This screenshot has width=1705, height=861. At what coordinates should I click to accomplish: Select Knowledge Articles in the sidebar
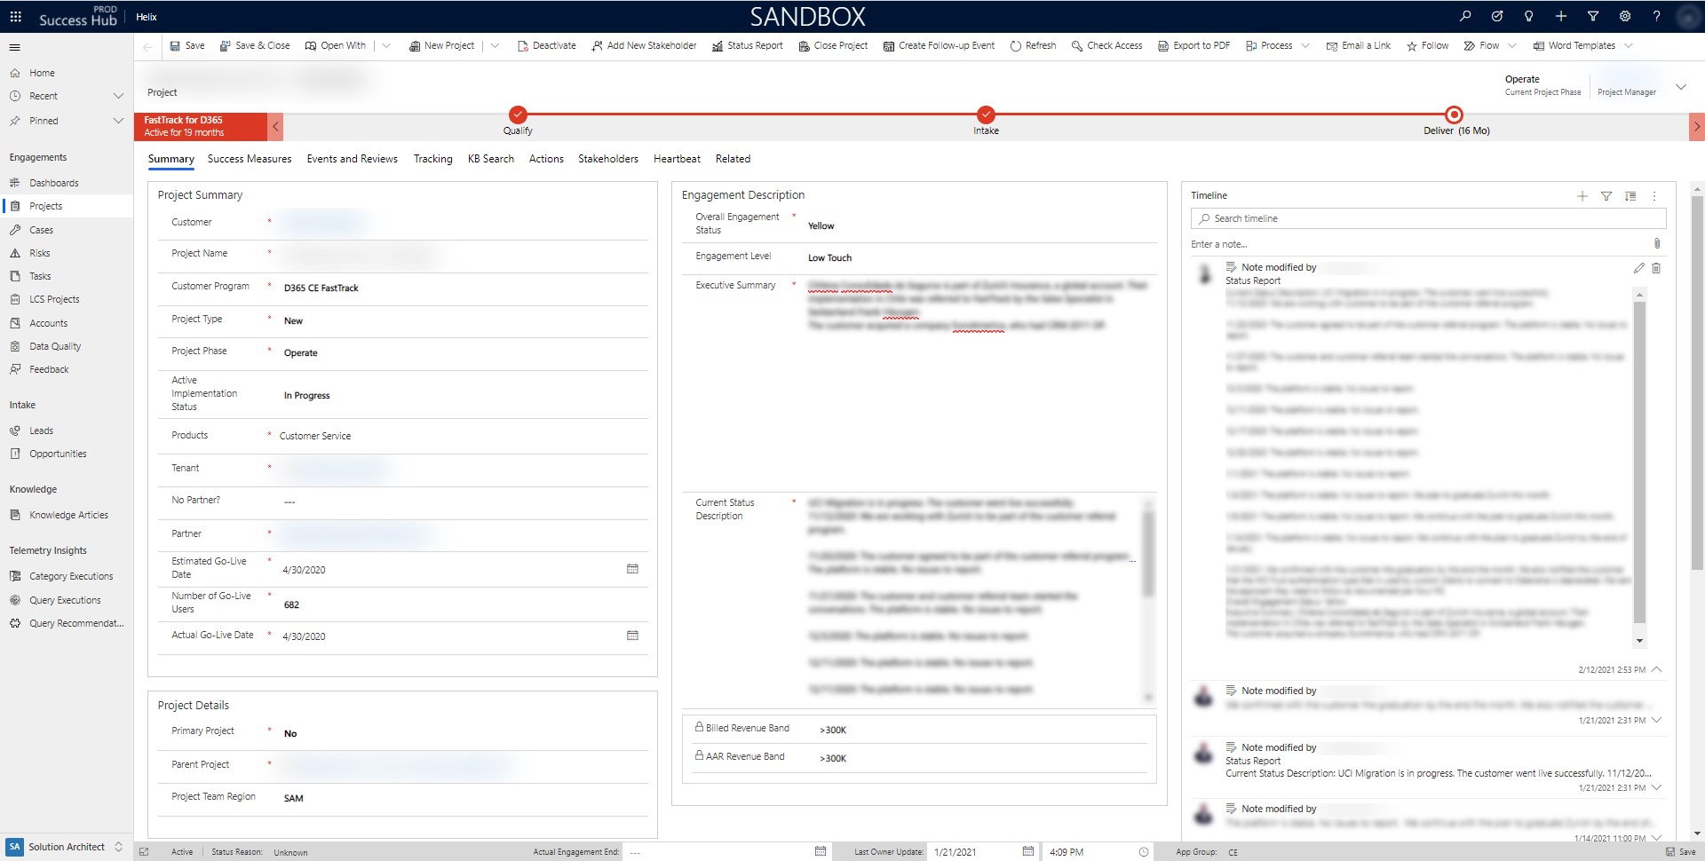point(69,515)
